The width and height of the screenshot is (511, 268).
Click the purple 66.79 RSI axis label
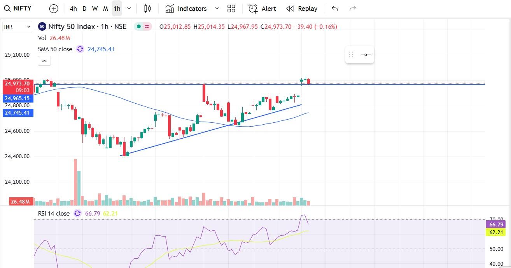[x=497, y=224]
